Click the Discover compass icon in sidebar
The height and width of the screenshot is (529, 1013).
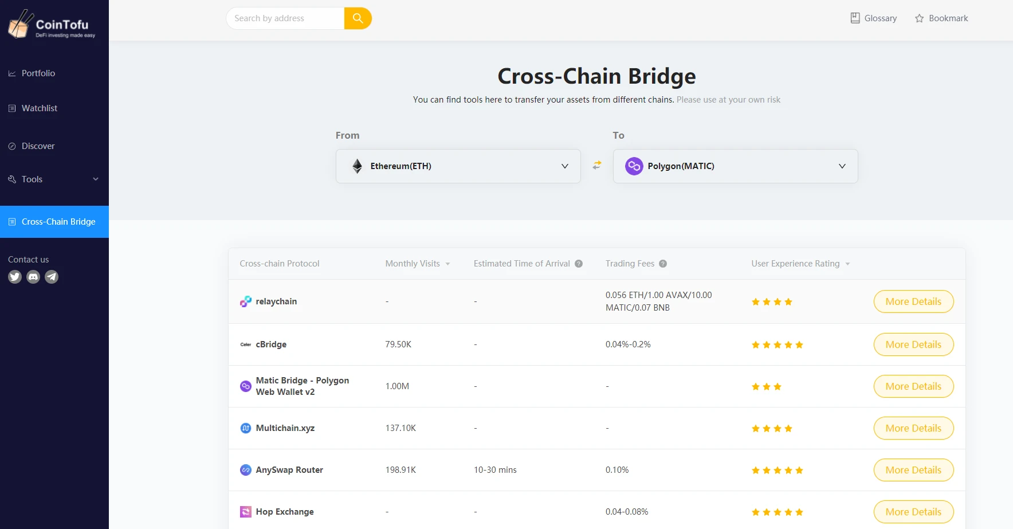(x=12, y=146)
